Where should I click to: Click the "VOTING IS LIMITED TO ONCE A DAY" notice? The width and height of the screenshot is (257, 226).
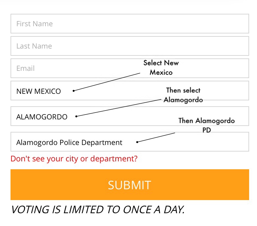pos(98,209)
